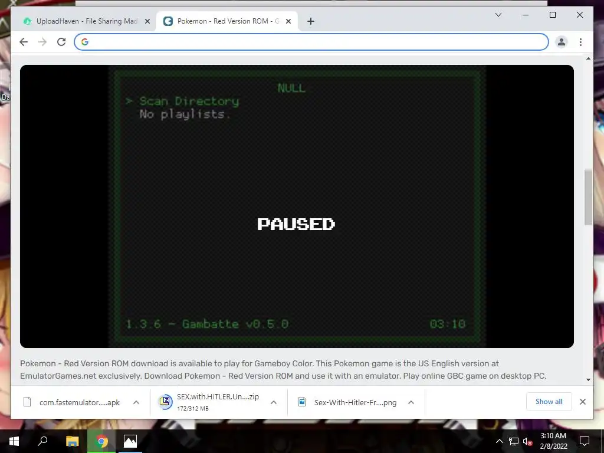The width and height of the screenshot is (604, 453).
Task: Open Chrome three-dot menu
Action: [x=580, y=42]
